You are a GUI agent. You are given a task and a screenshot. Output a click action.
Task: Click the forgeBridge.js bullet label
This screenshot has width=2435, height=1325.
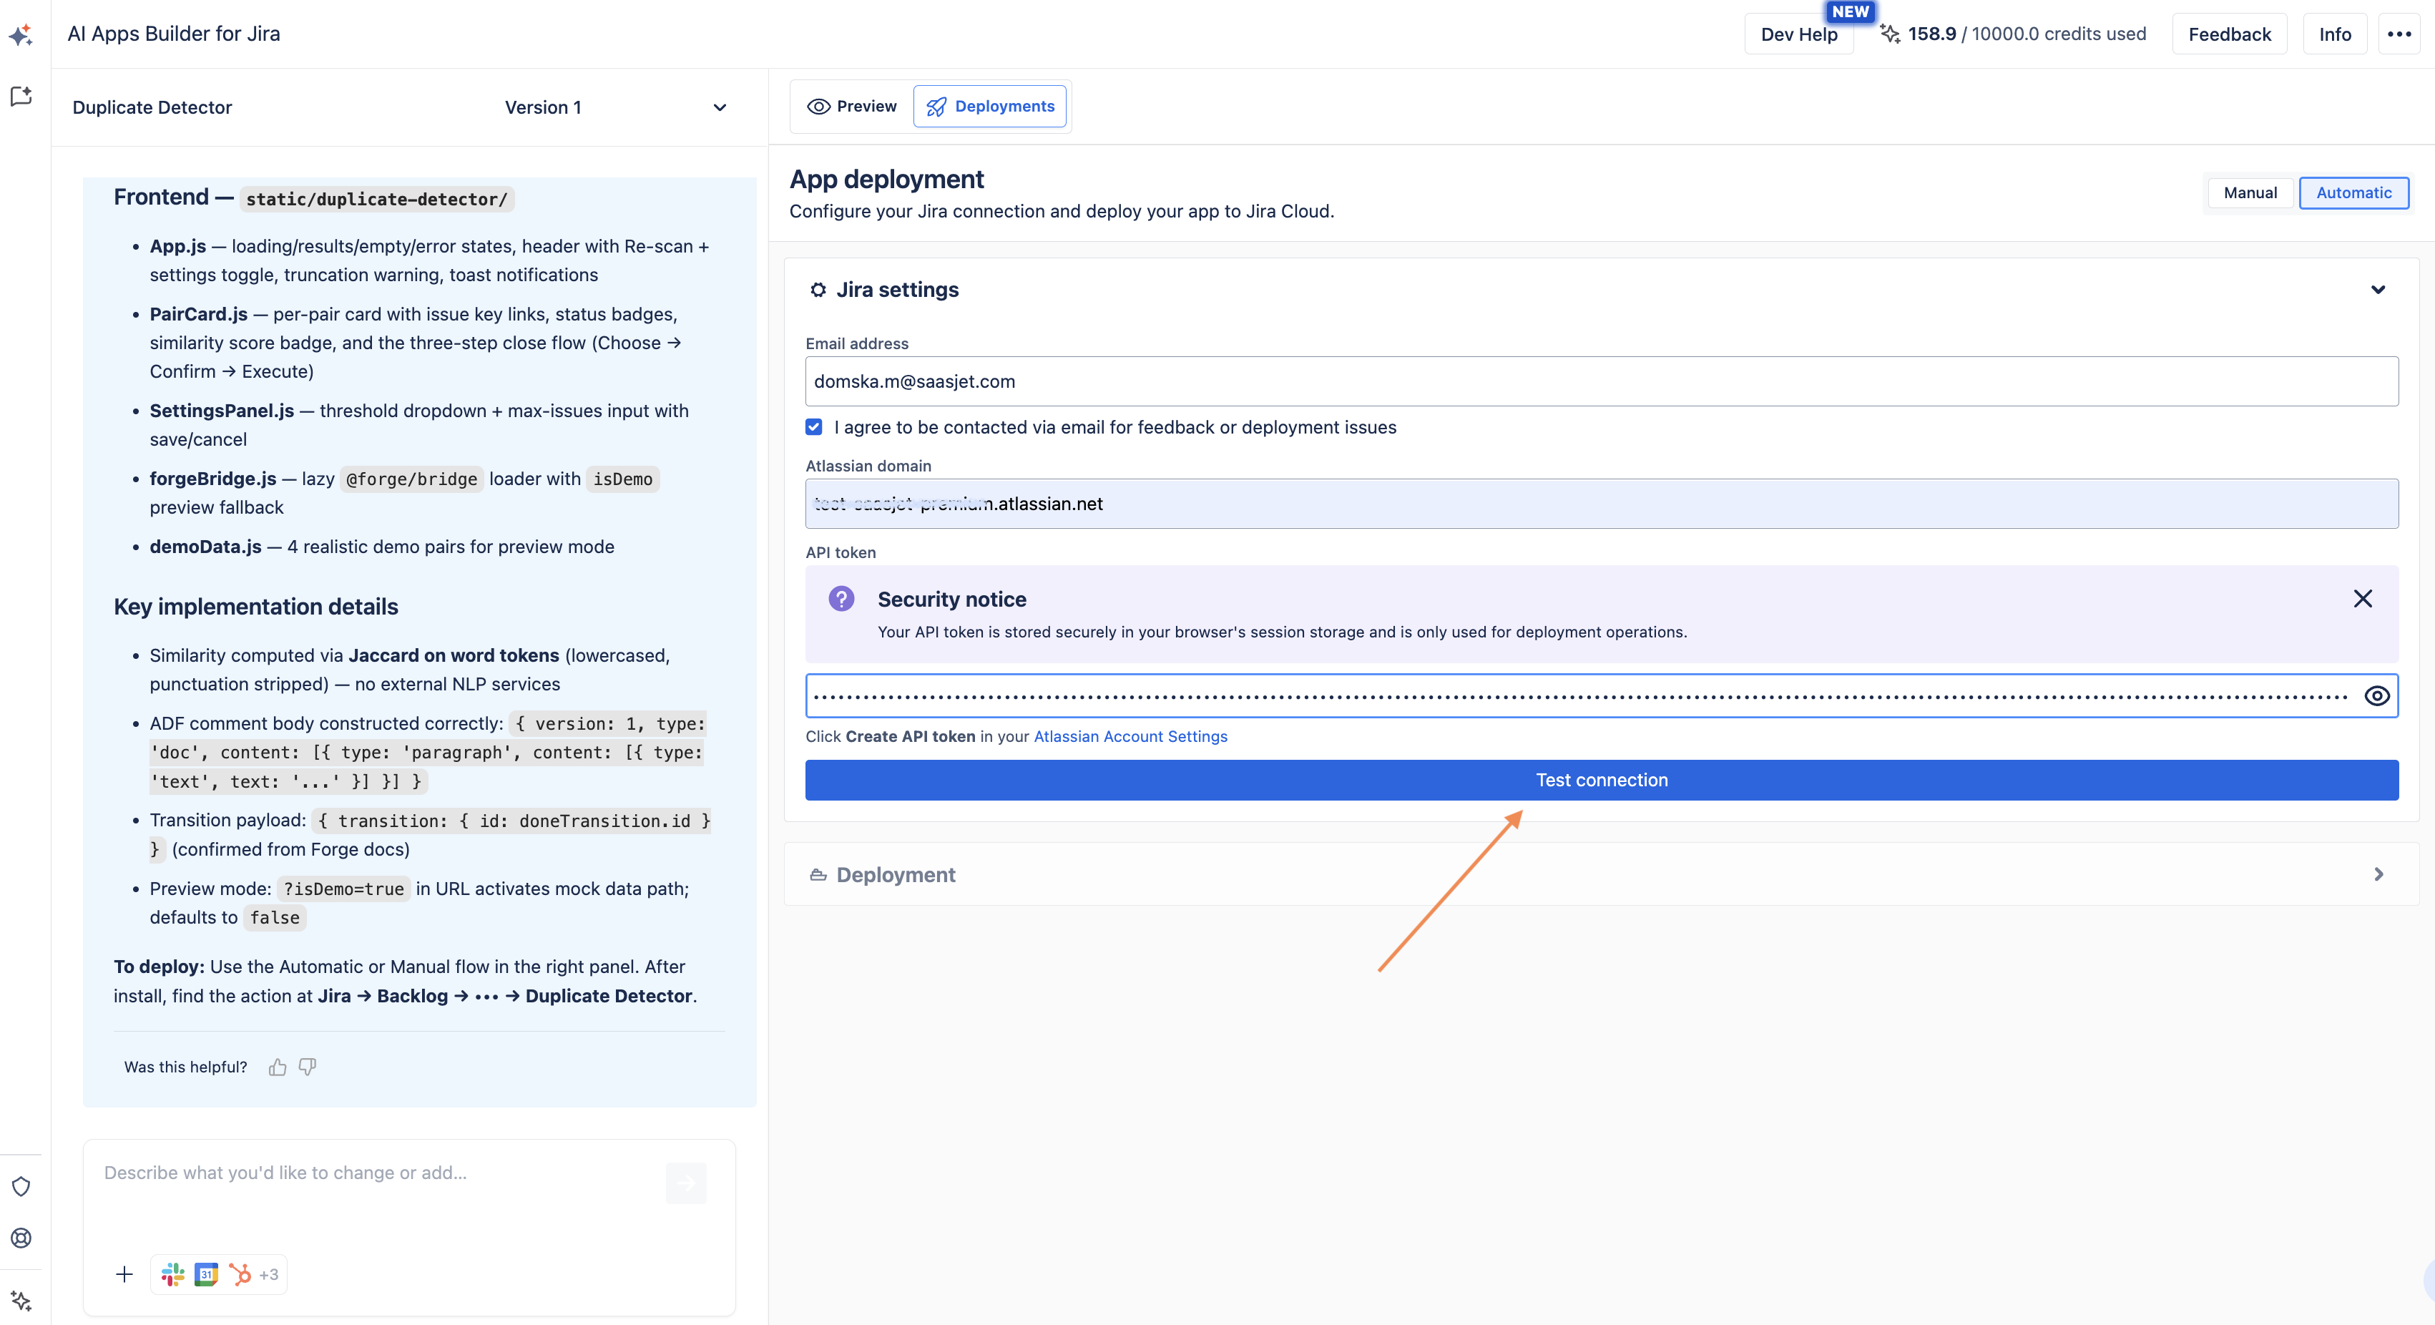pos(212,478)
